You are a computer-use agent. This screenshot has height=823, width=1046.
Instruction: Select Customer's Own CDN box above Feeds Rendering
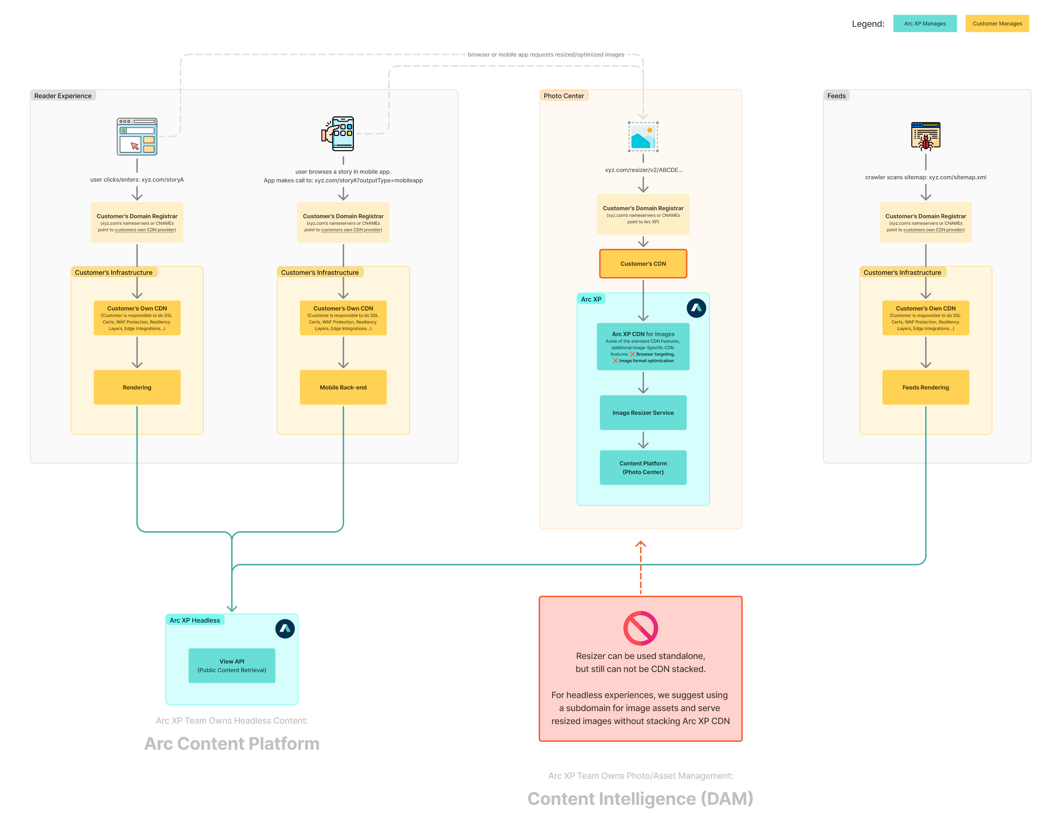tap(925, 318)
